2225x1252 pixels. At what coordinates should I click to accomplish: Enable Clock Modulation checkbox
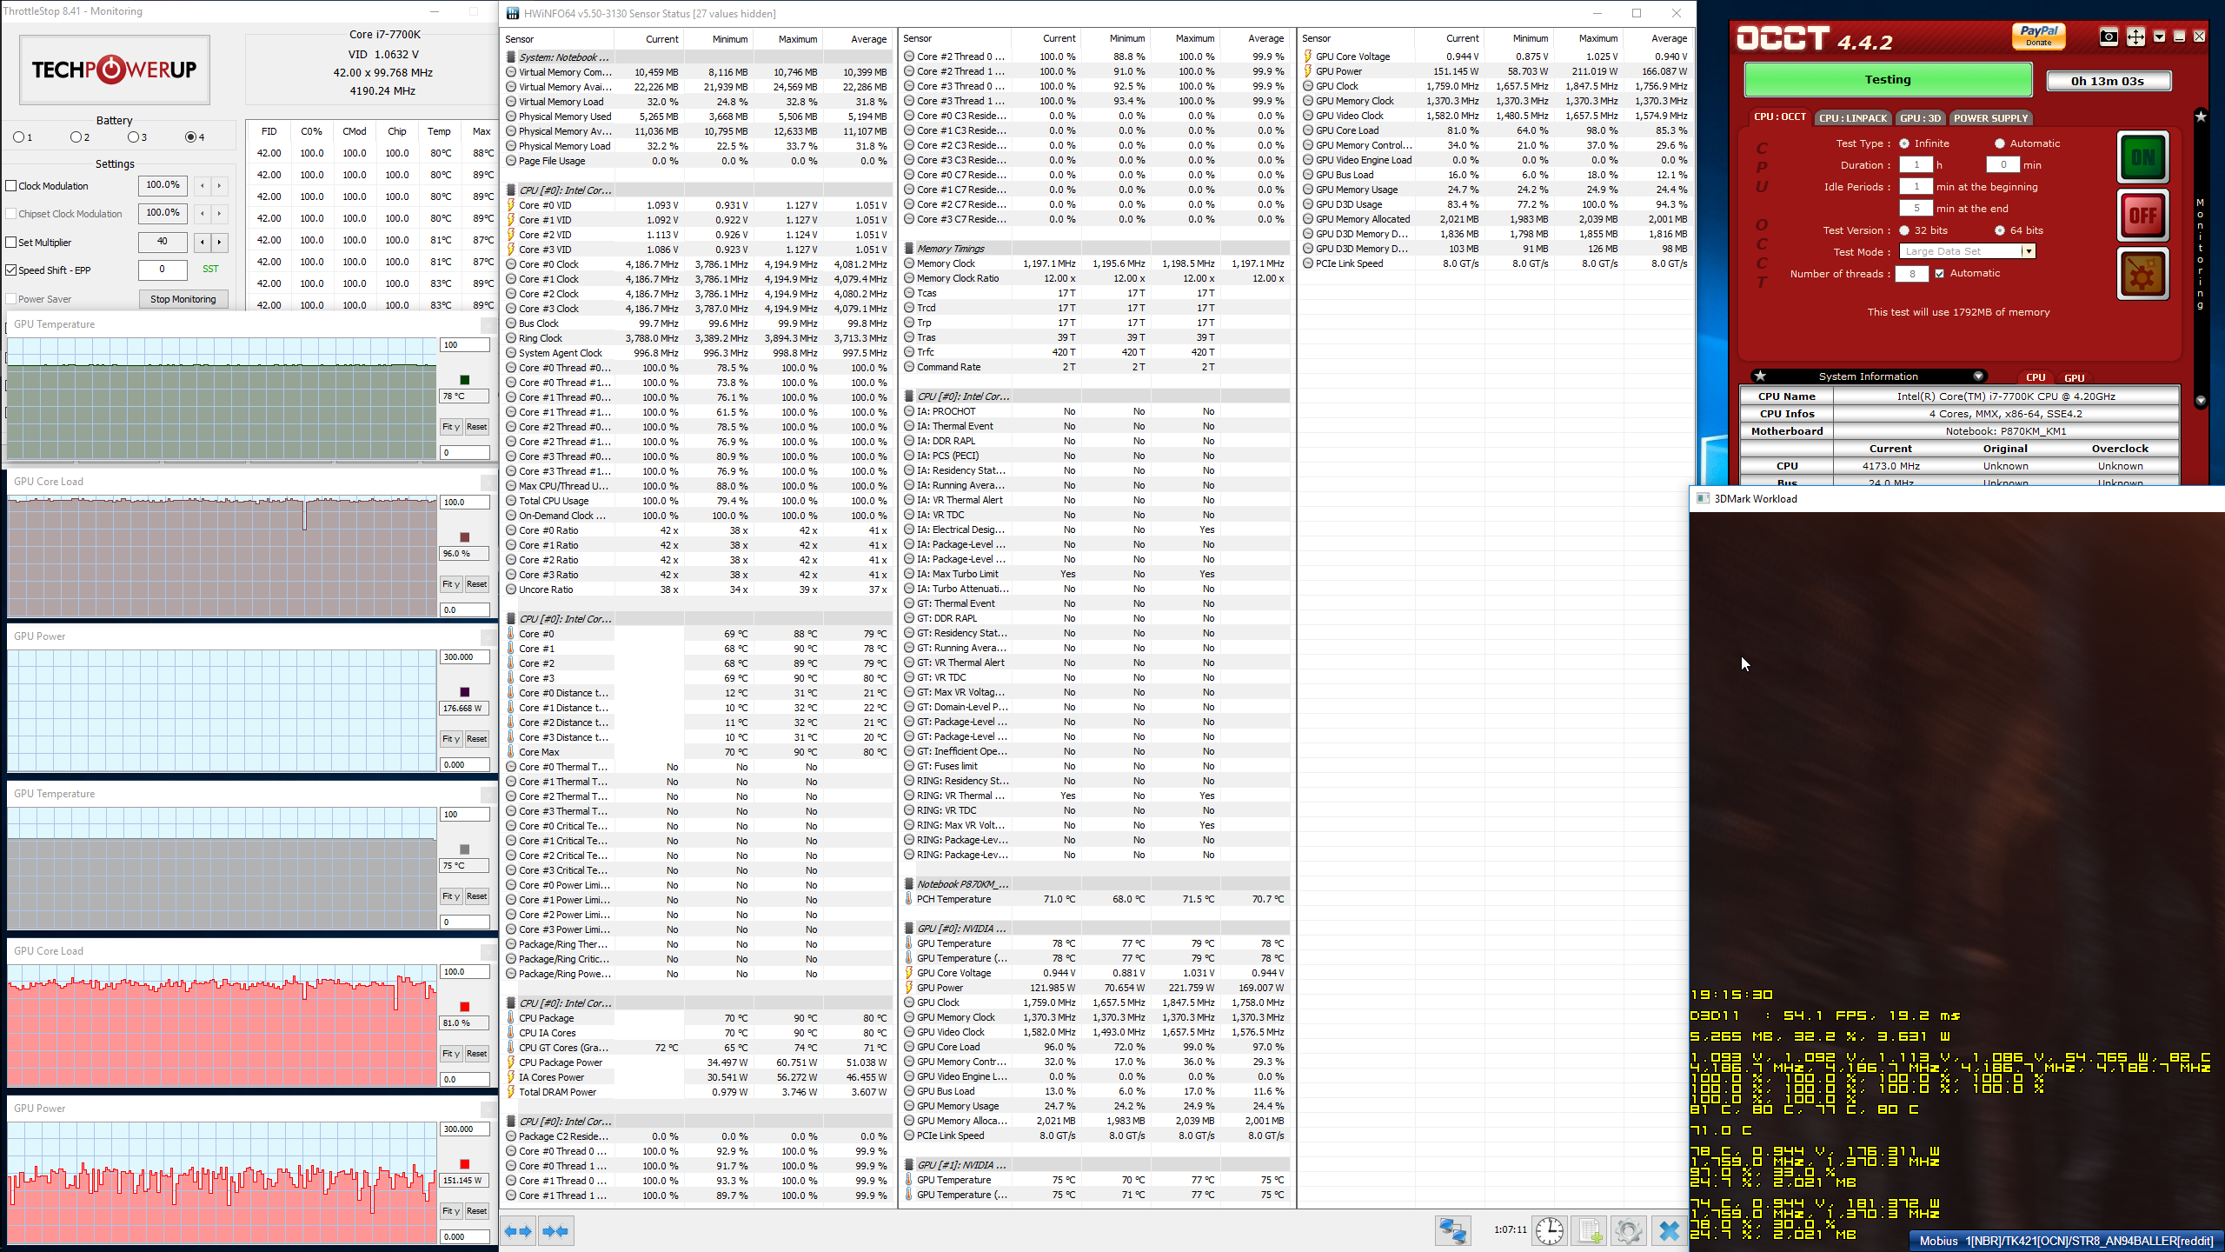click(x=11, y=186)
